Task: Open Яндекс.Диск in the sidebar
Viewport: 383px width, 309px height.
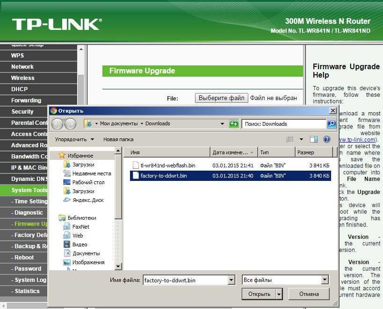Action: tap(88, 200)
